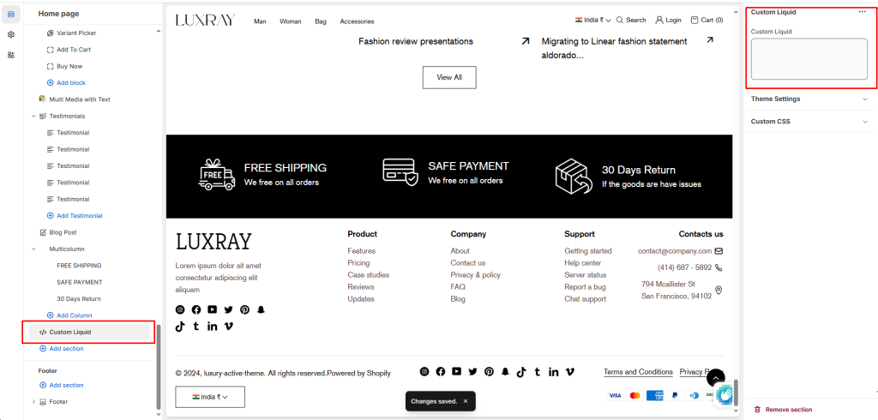This screenshot has width=878, height=420.
Task: Click the PayPal payment icon
Action: (x=674, y=395)
